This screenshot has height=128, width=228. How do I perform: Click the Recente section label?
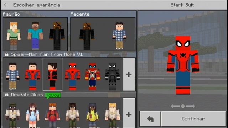click(x=80, y=14)
